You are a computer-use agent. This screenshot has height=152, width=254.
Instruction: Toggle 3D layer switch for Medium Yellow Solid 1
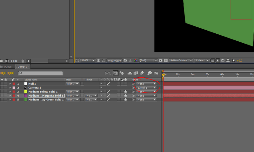[125, 92]
